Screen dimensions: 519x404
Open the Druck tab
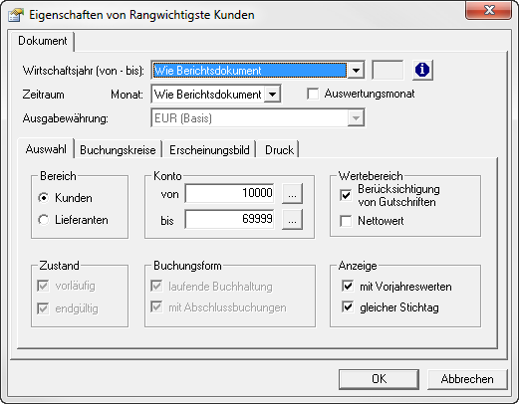(279, 150)
